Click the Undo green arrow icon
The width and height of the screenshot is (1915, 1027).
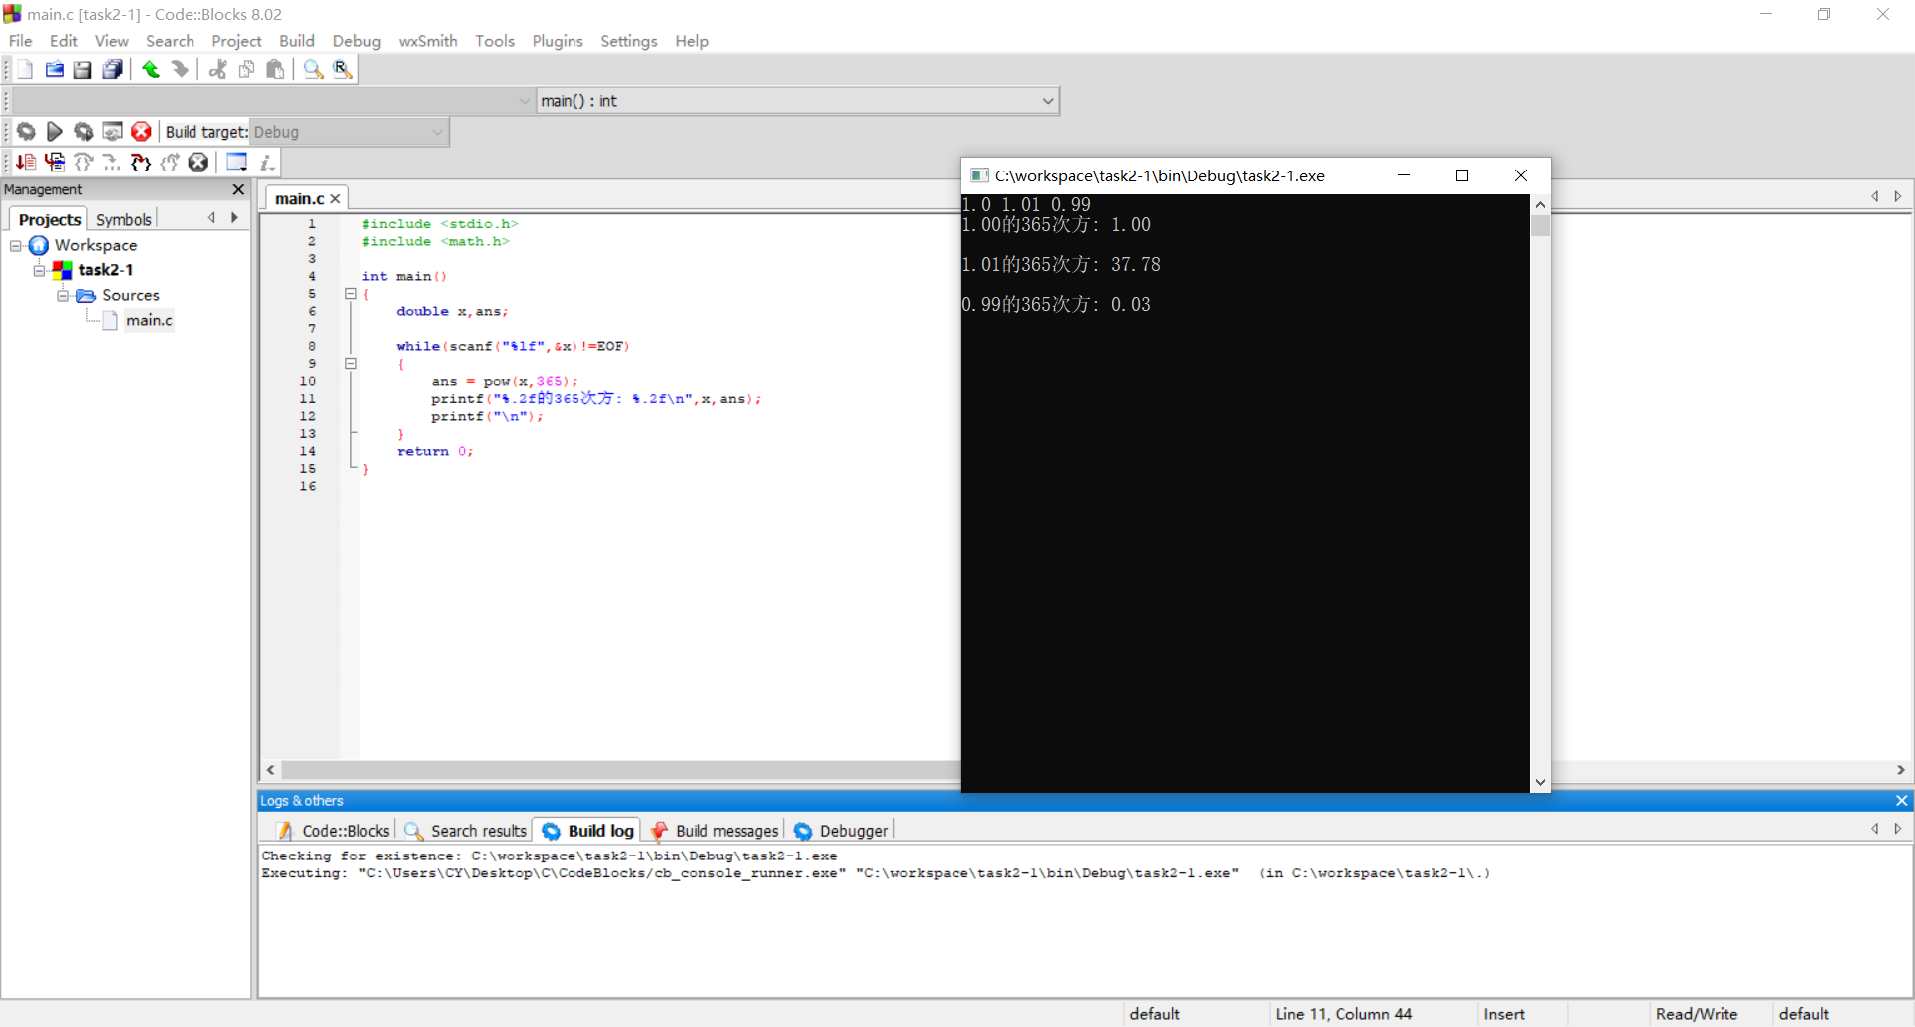[151, 69]
